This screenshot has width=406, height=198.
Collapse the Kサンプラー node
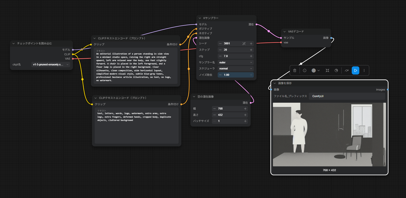tap(200, 18)
